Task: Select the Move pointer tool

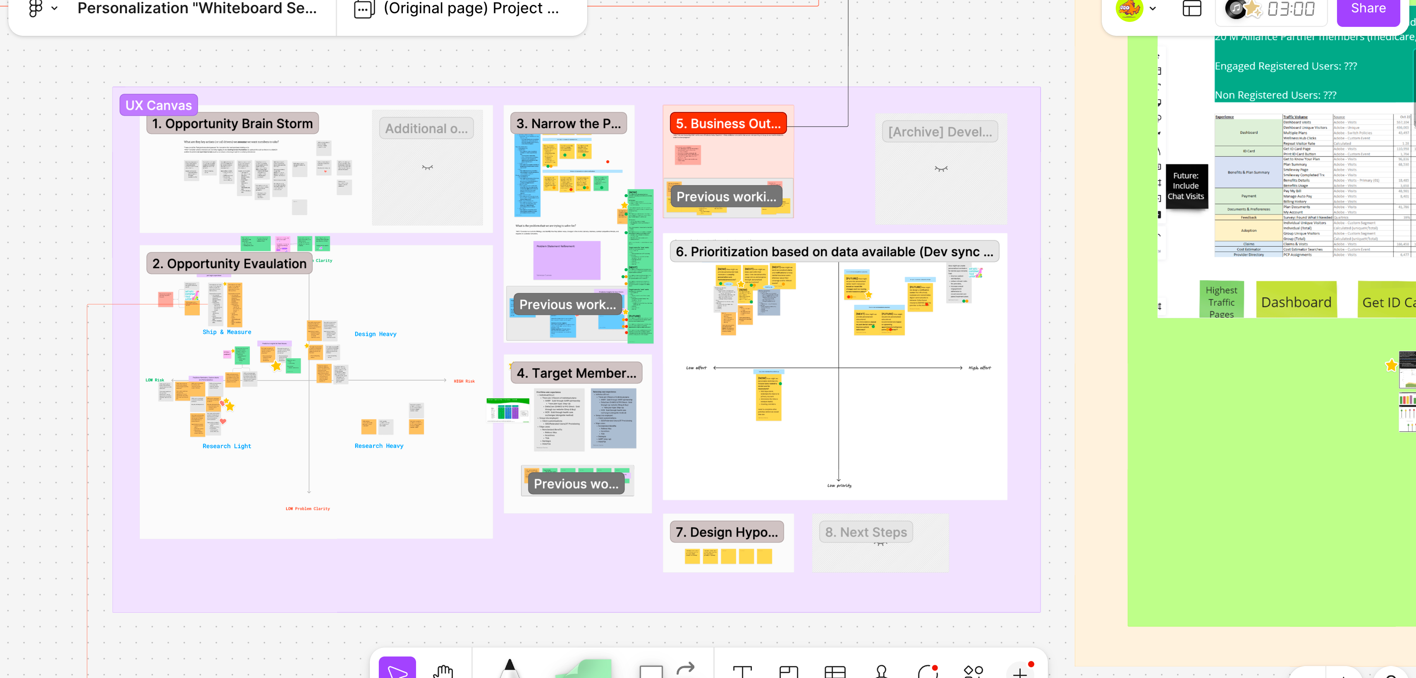Action: pos(397,668)
